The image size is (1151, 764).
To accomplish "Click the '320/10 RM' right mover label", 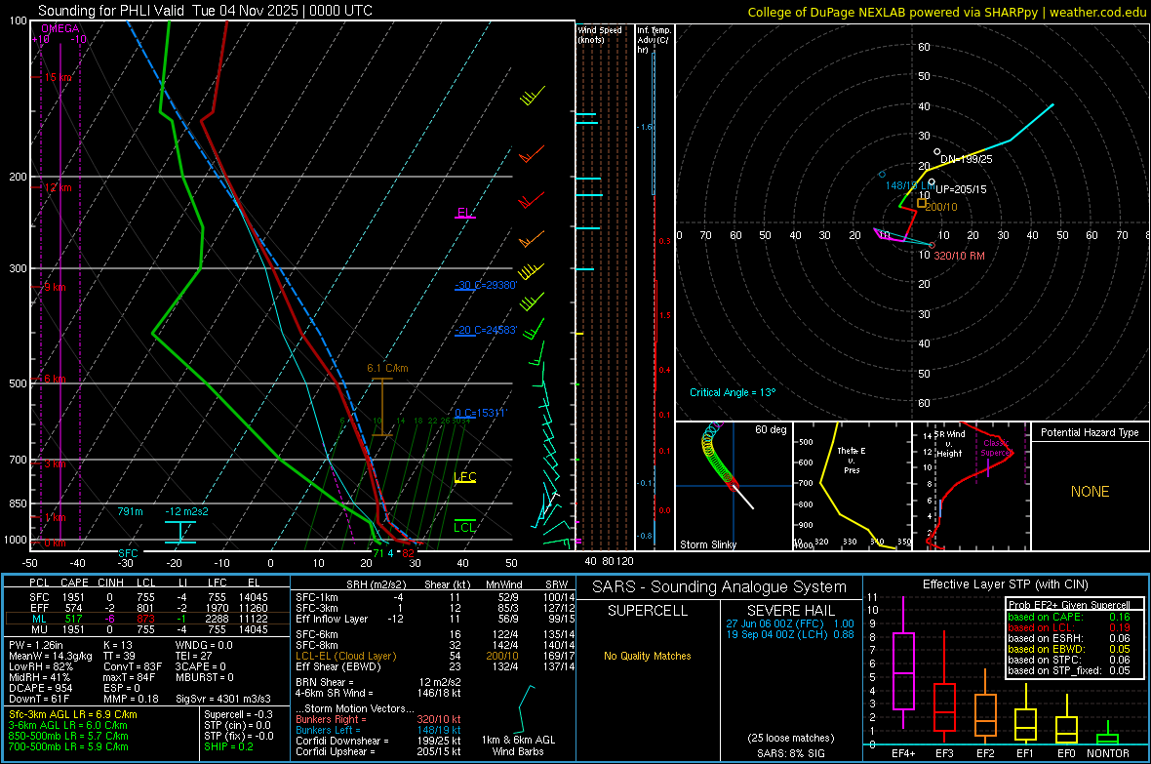I will (x=960, y=256).
